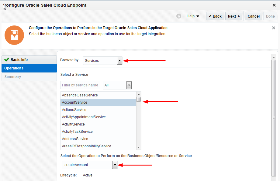Dismiss the instructions banner with its X icon
Image resolution: width=280 pixels, height=181 pixels.
273,28
